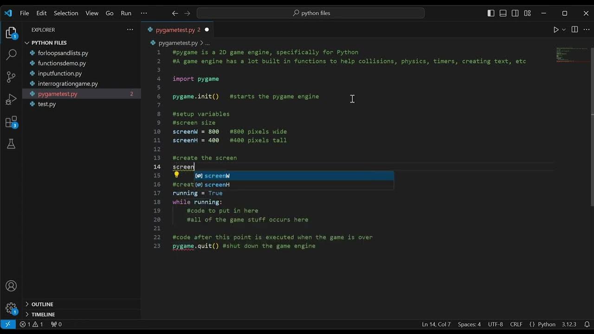Change indentation via Spaces: 4
The width and height of the screenshot is (594, 334).
pyautogui.click(x=469, y=324)
